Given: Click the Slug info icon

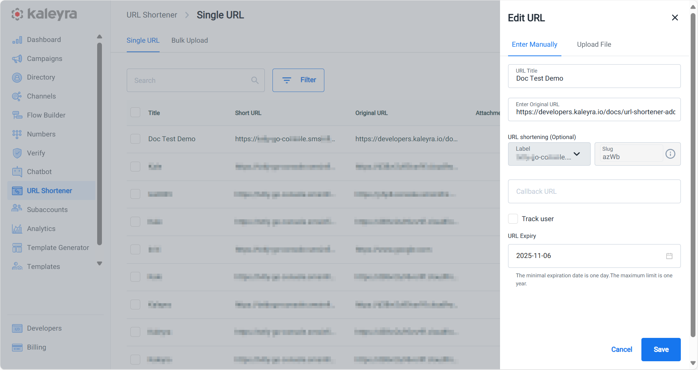Looking at the screenshot, I should (x=670, y=154).
